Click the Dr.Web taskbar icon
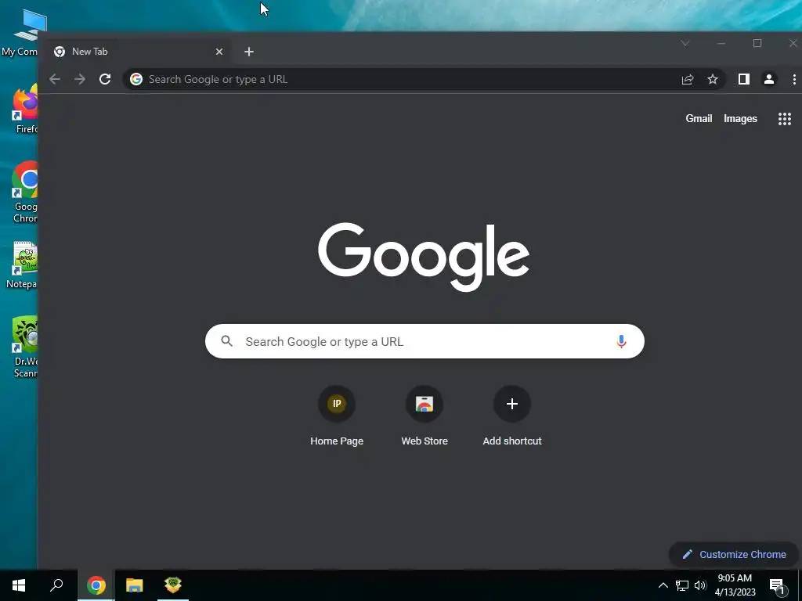The width and height of the screenshot is (802, 601). 173,585
